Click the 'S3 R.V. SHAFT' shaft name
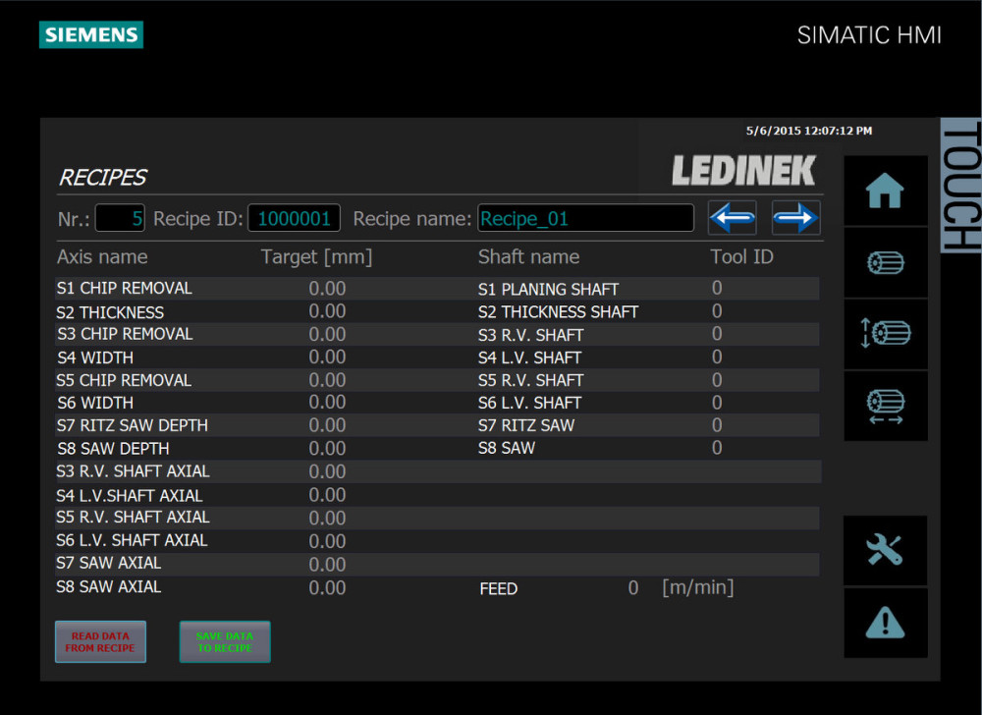Viewport: 982px width, 715px height. point(531,335)
